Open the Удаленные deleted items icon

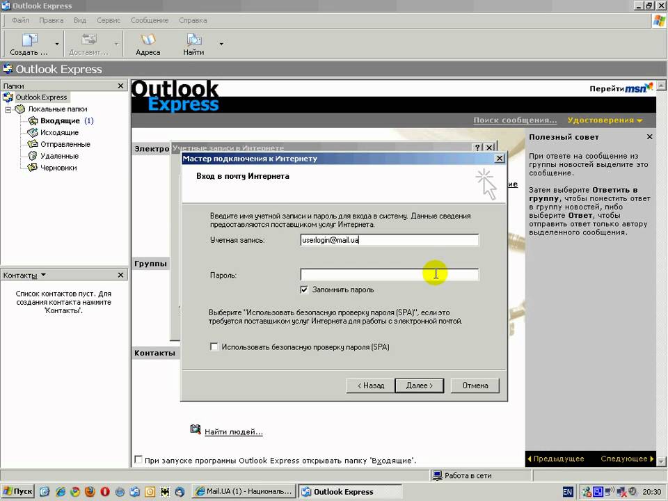[33, 156]
